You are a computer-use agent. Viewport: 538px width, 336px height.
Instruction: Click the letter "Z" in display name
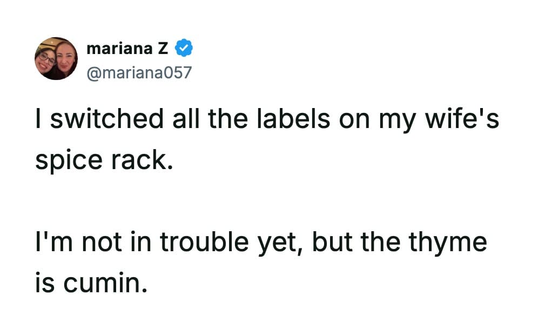tap(163, 49)
